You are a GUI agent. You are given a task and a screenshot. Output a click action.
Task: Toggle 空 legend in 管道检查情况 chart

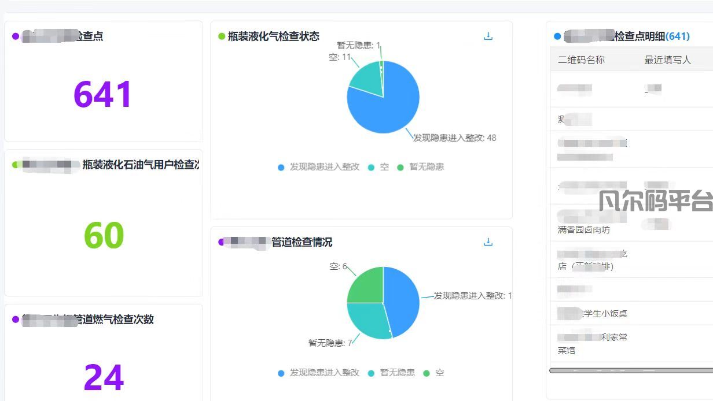(x=434, y=373)
